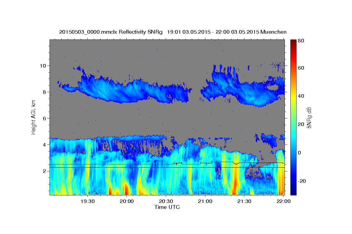Click the Height AGL km axis title

tap(34, 117)
